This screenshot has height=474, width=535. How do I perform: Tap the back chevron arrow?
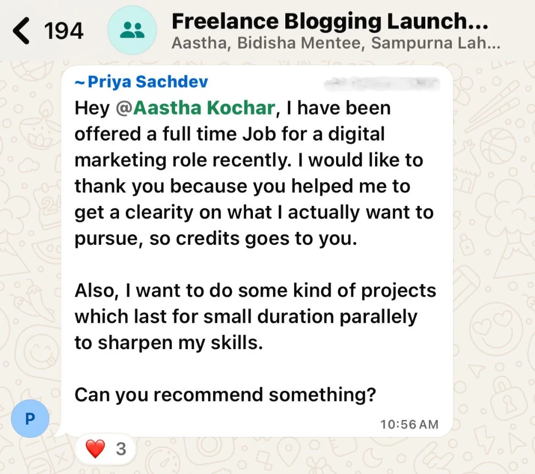pos(22,30)
